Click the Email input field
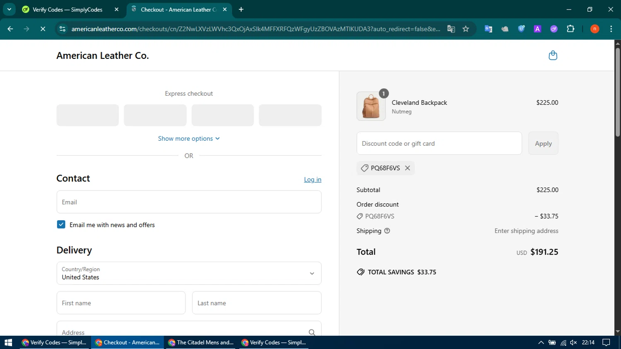 tap(189, 202)
